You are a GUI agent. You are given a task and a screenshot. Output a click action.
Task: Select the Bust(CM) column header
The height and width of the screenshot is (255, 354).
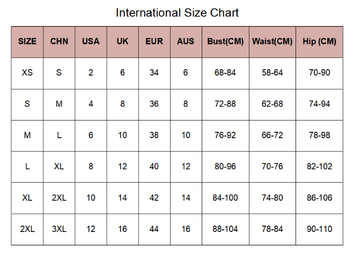(225, 41)
